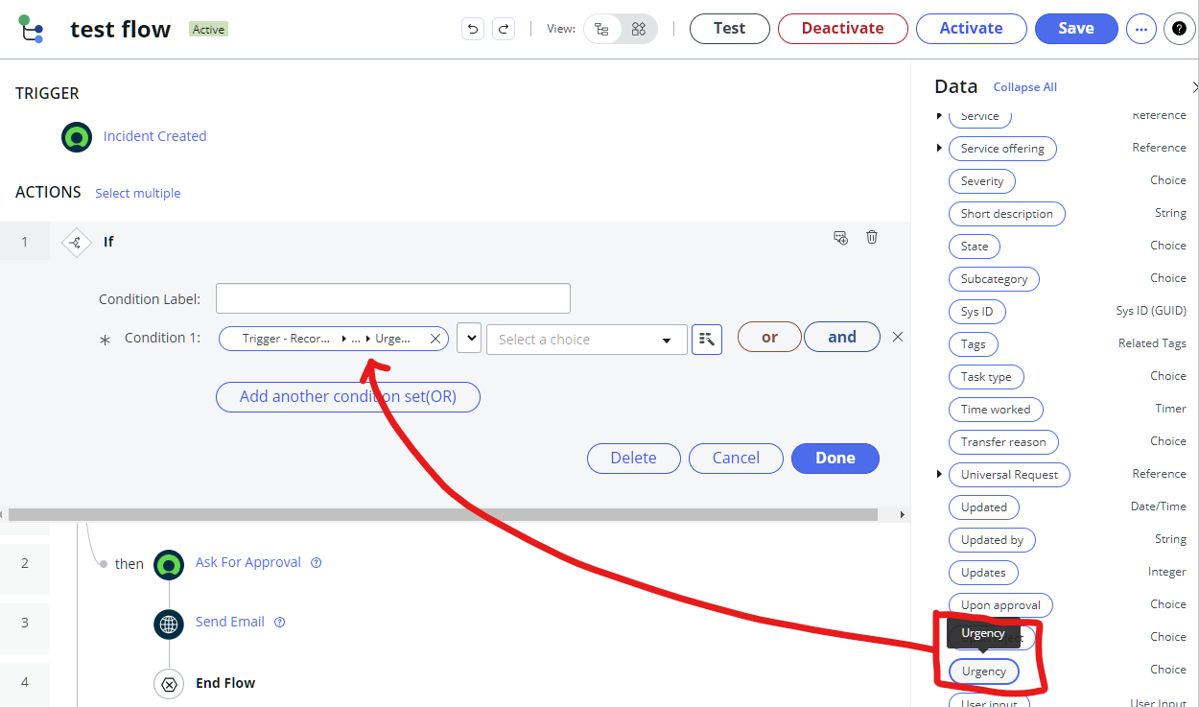This screenshot has width=1199, height=707.
Task: Click Done to finish the condition
Action: click(835, 459)
